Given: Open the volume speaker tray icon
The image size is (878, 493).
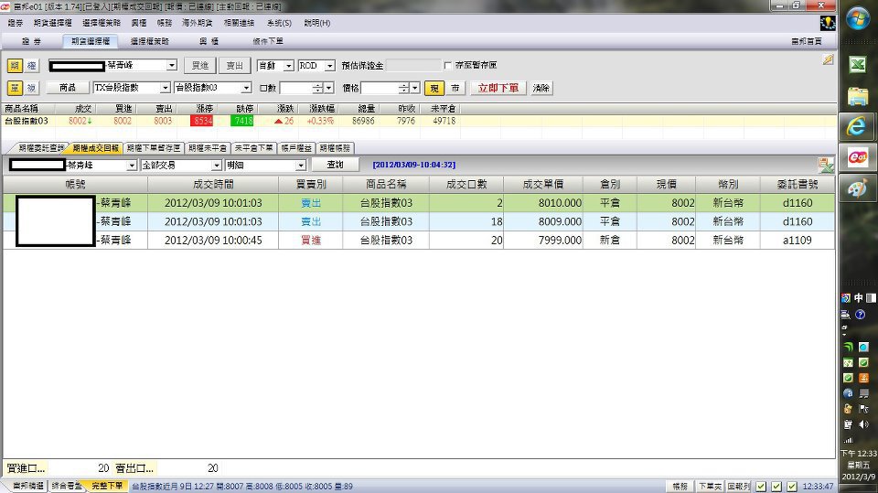Looking at the screenshot, I should click(x=864, y=424).
